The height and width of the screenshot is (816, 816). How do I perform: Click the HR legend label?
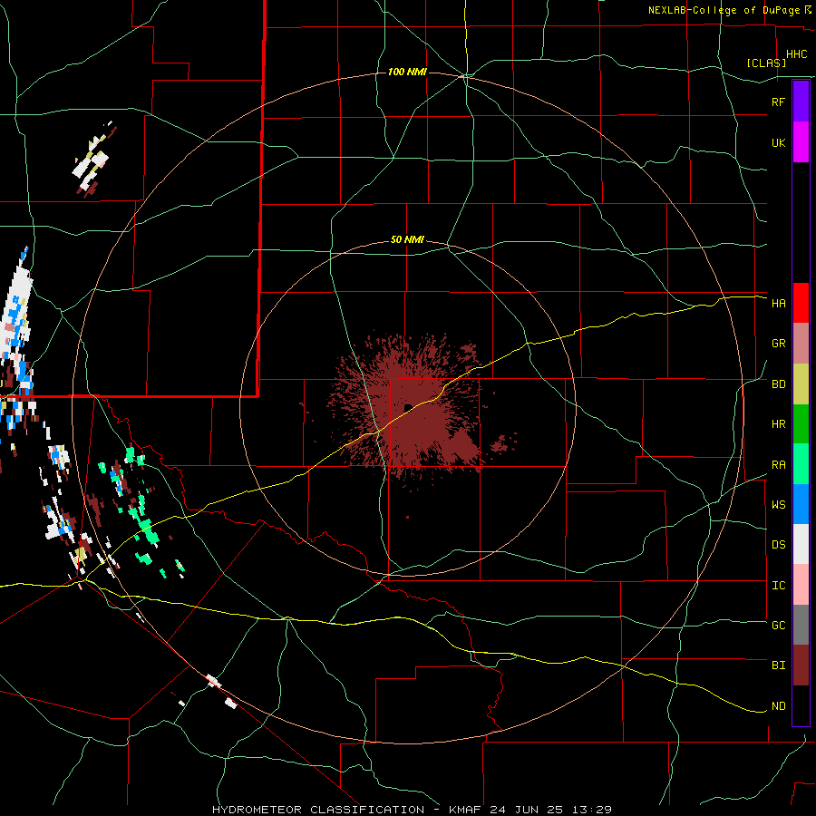point(778,424)
